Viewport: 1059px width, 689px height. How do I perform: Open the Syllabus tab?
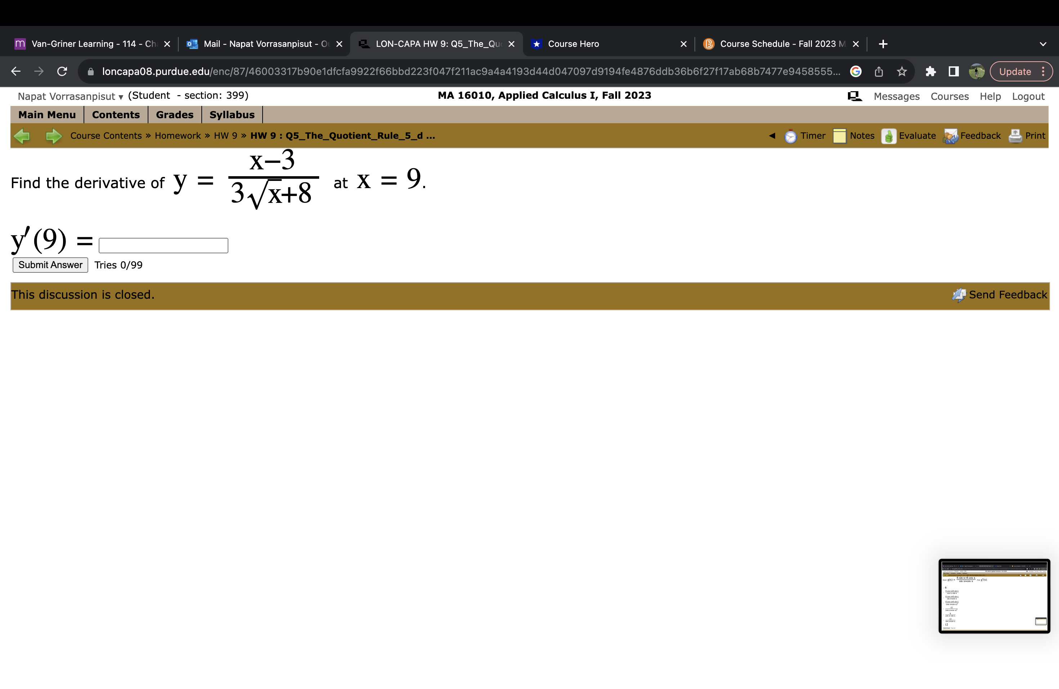[x=232, y=114]
